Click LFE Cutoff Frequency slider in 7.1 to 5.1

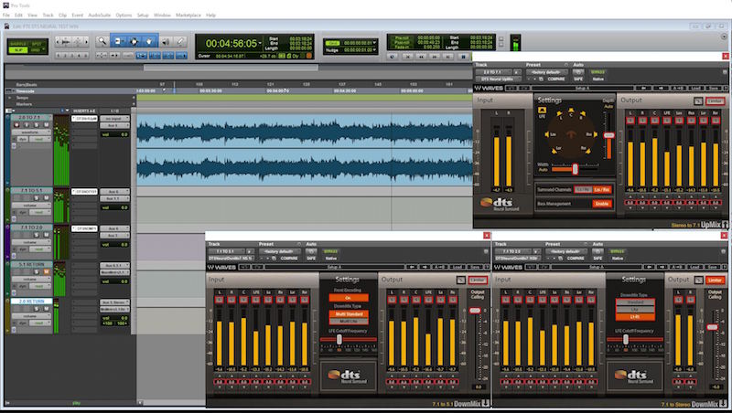[x=339, y=339]
